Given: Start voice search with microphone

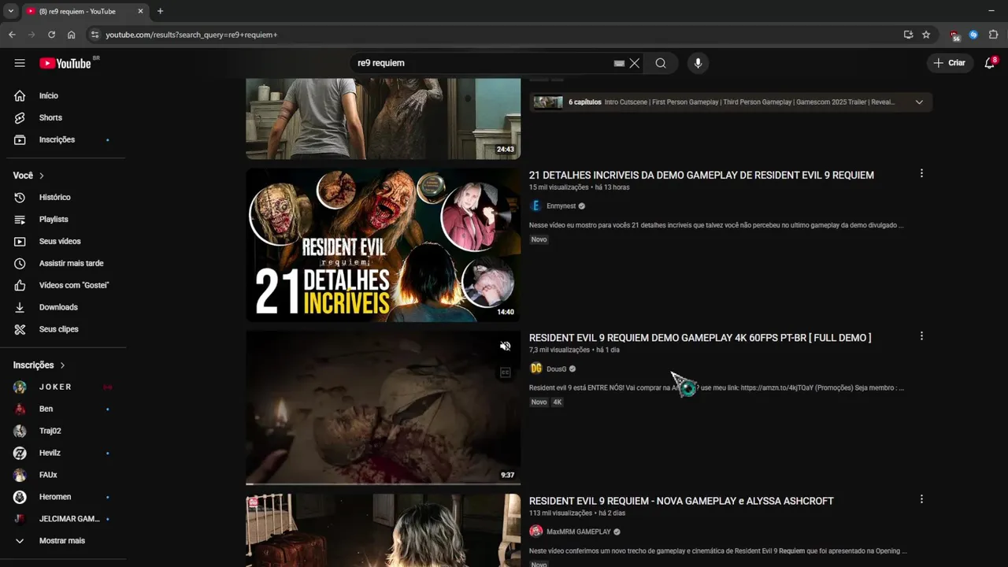Looking at the screenshot, I should click(698, 63).
